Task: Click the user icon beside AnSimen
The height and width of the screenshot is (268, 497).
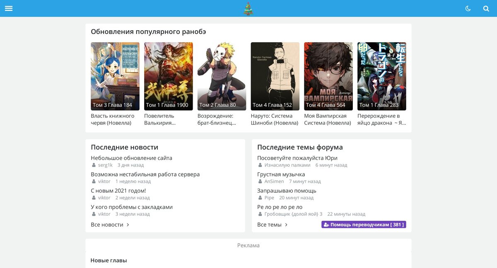Action: point(260,181)
